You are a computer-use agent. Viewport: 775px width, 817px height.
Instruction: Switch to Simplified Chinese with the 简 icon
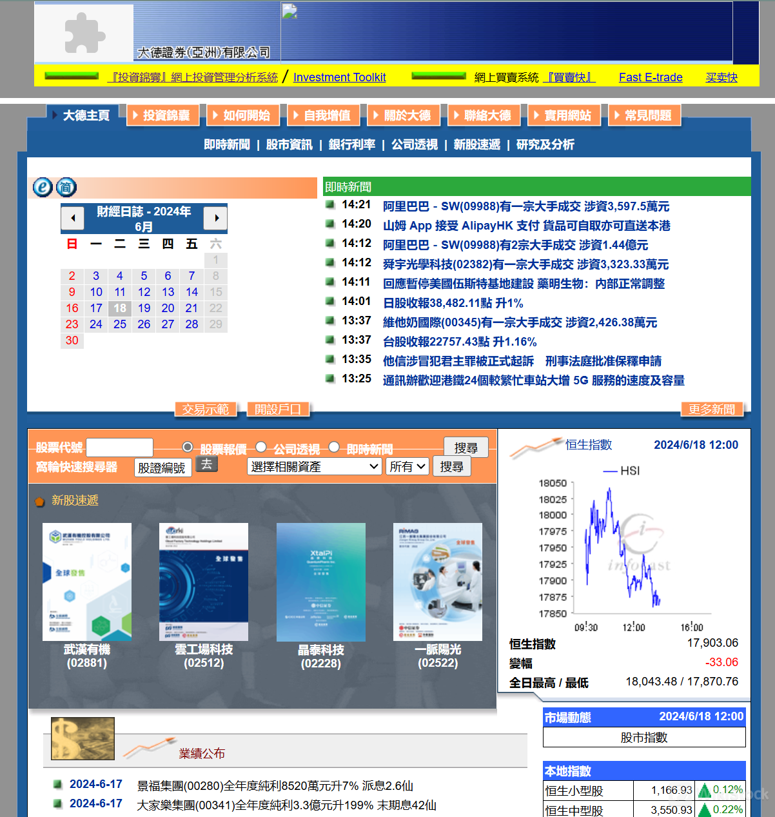(66, 187)
